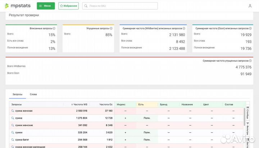Click info icon for Суммарная частота упущенных запросов

click(x=250, y=61)
